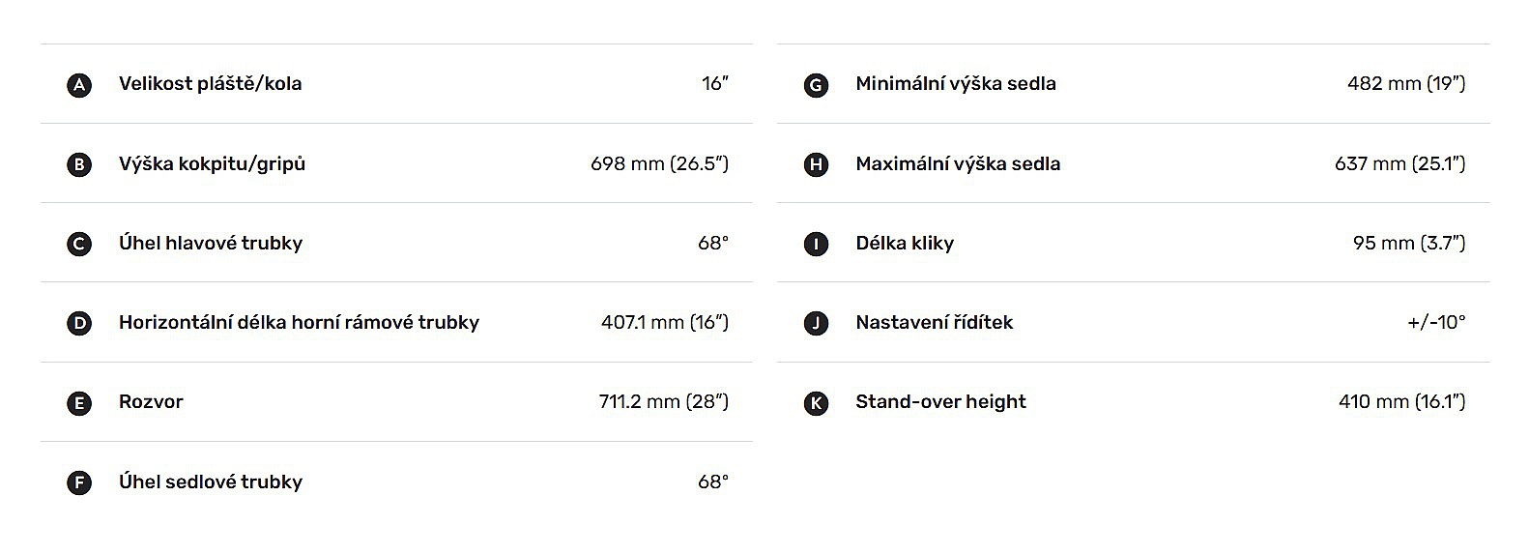
Task: Click the letter B badge icon
Action: pos(79,164)
